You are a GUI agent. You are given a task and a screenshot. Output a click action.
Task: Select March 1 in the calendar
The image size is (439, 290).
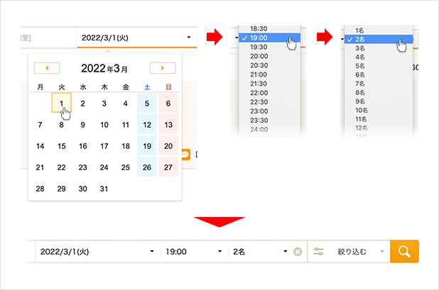62,104
